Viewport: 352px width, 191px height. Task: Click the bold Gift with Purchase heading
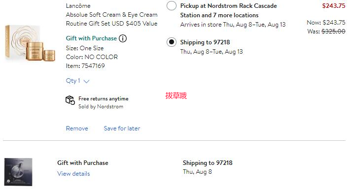[x=83, y=163]
